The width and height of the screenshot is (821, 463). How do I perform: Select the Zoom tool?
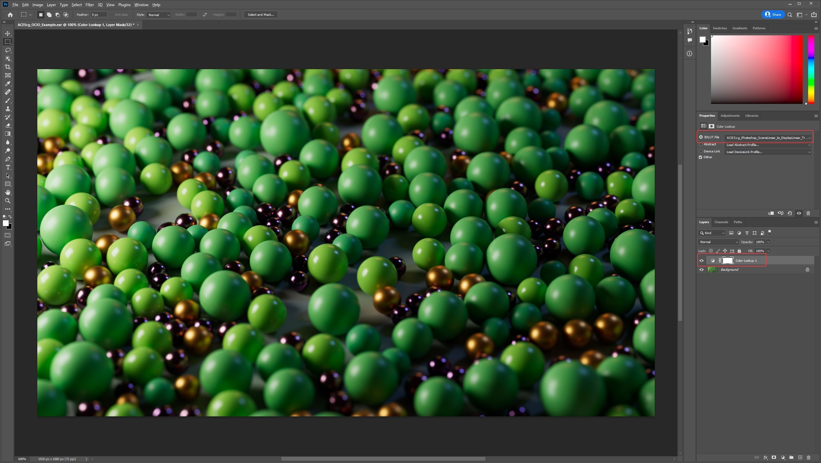(x=8, y=201)
